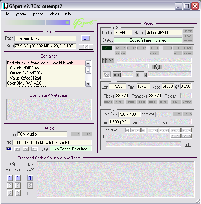This screenshot has width=201, height=204.
Task: Click the IPBS frame type icon
Action: pyautogui.click(x=108, y=60)
